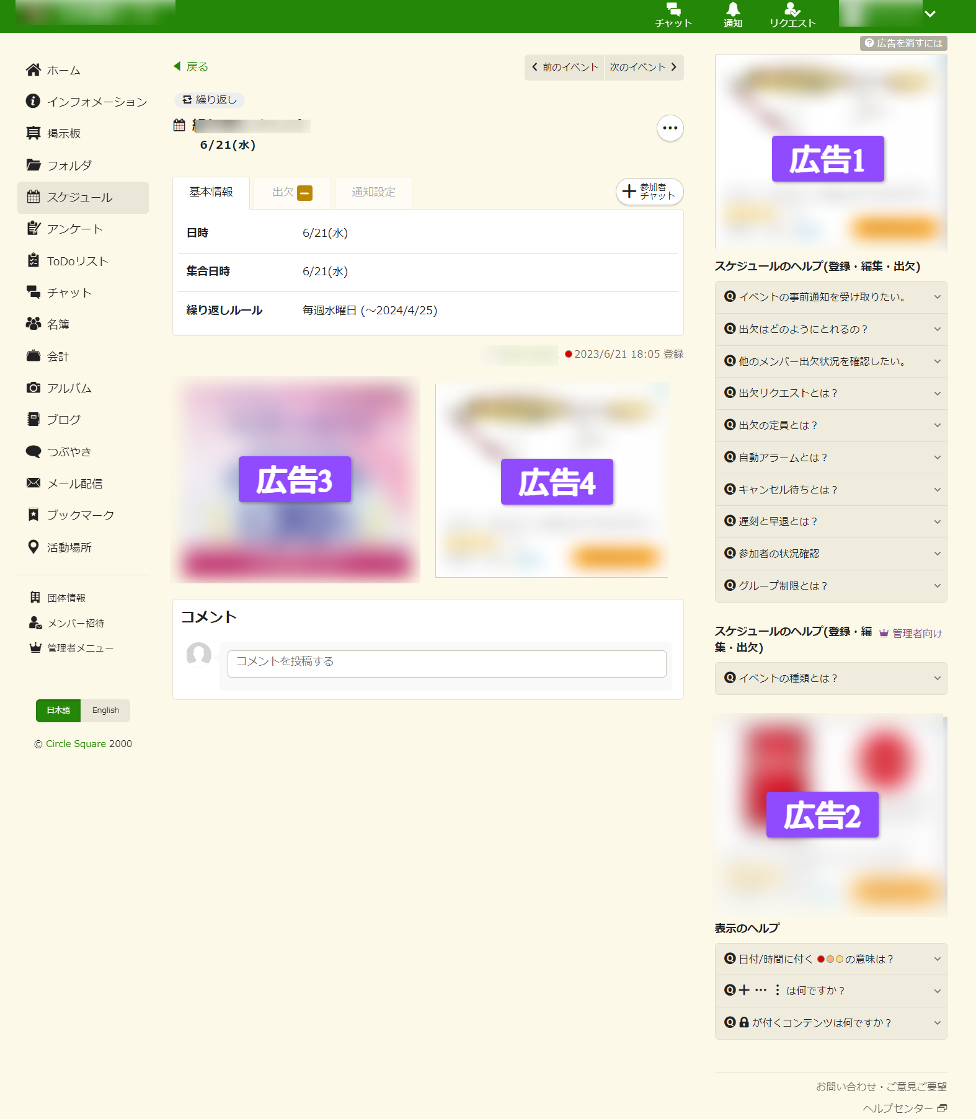Click the comment input field
Viewport: 976px width, 1119px height.
[x=446, y=663]
